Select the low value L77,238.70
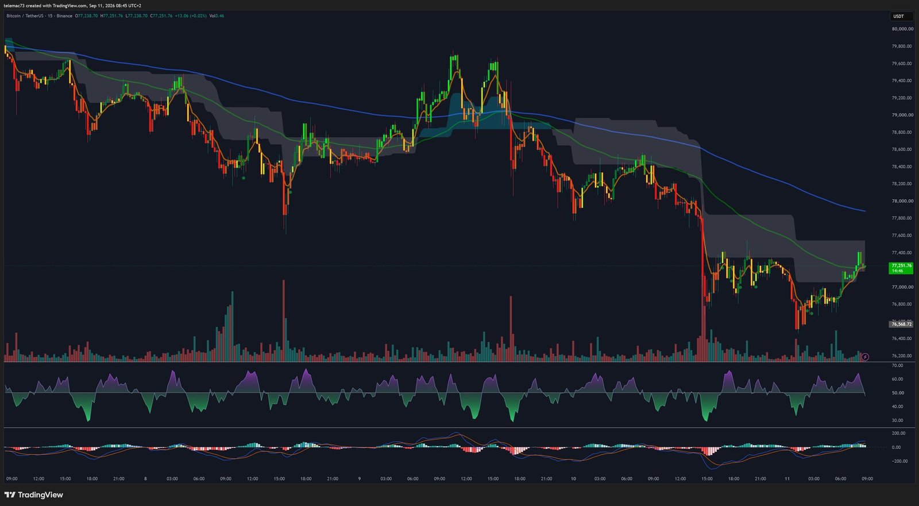919x506 pixels. [x=137, y=16]
